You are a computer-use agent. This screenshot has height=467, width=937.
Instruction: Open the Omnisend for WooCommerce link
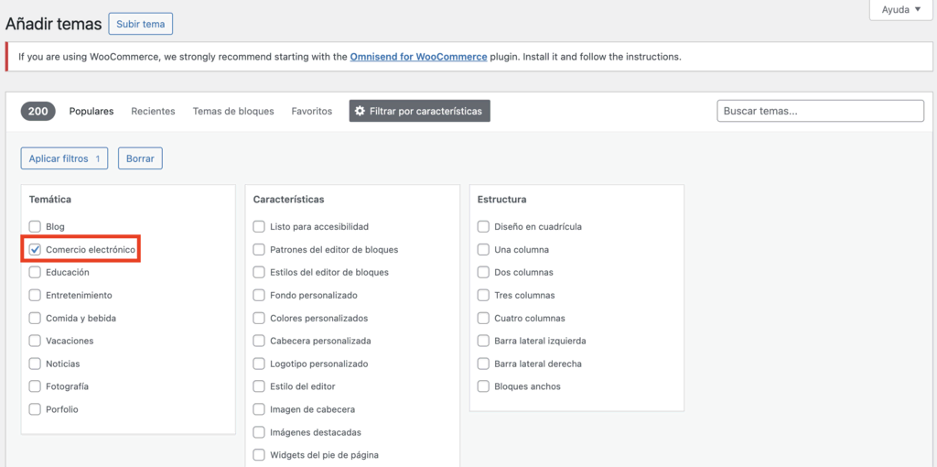click(x=418, y=57)
